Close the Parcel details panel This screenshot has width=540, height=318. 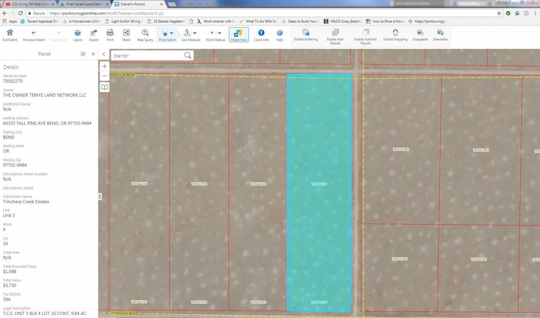point(93,54)
